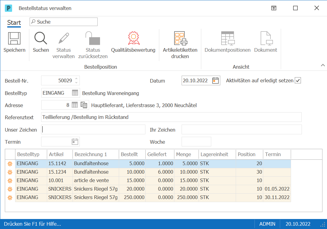The image size is (327, 229).
Task: Click into the Suche search box
Action: 63,22
